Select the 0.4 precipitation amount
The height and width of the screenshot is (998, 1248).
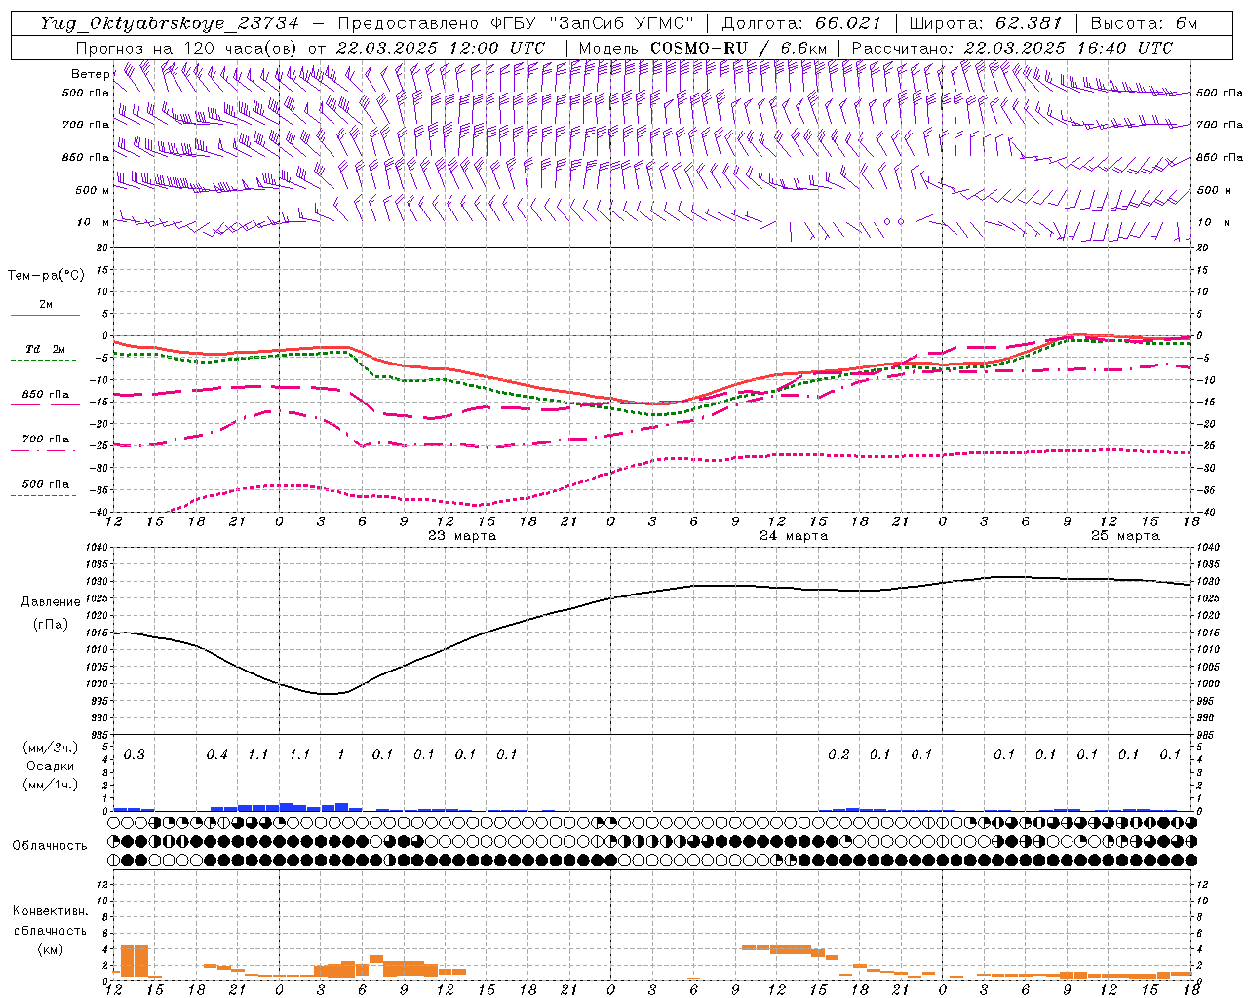216,755
